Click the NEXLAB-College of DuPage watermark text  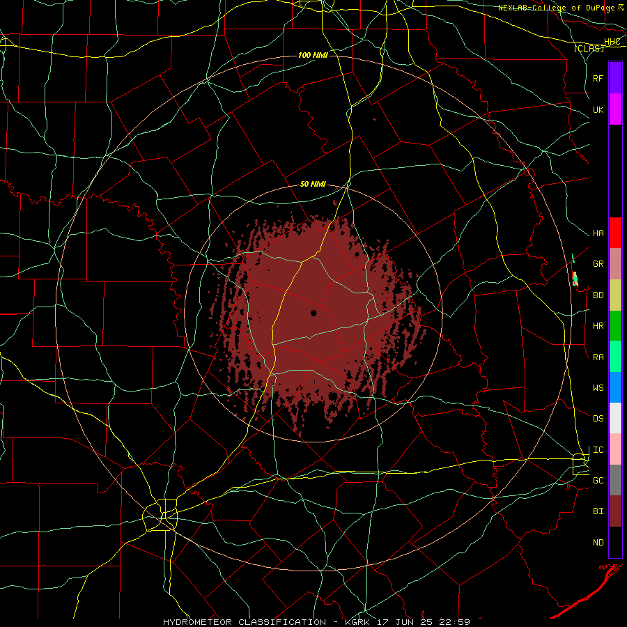[558, 8]
